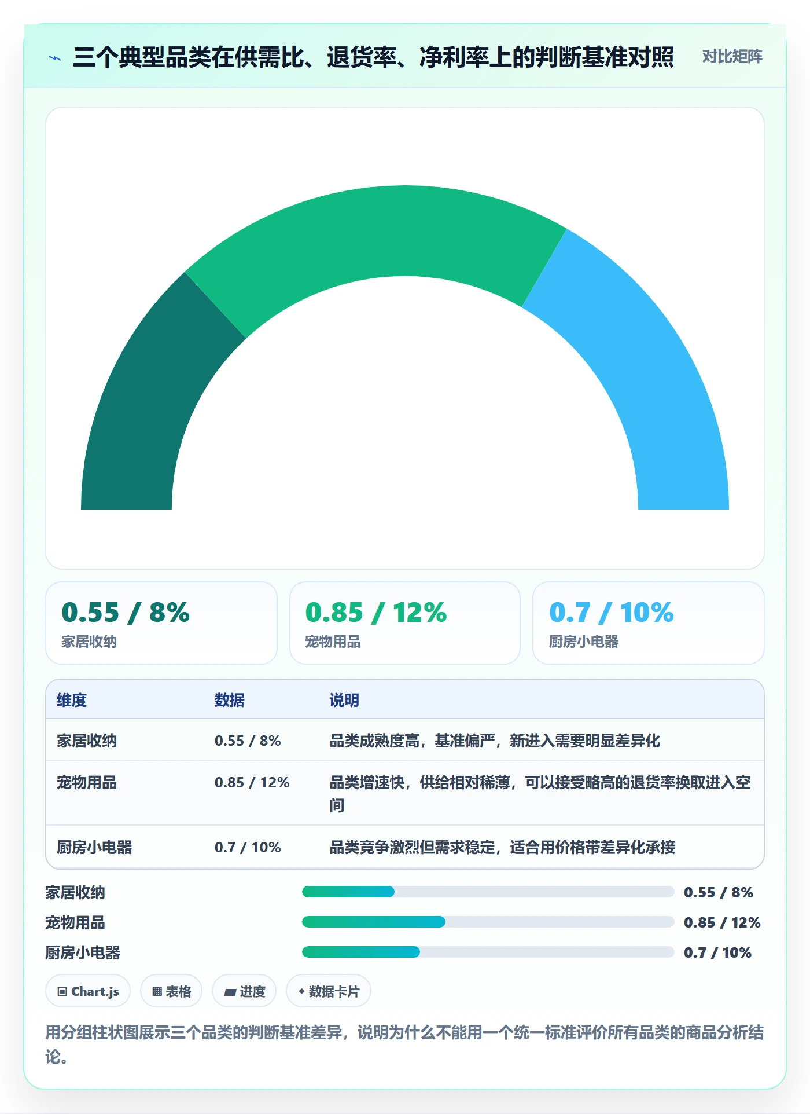Click the lightning icon beside the title

[55, 57]
